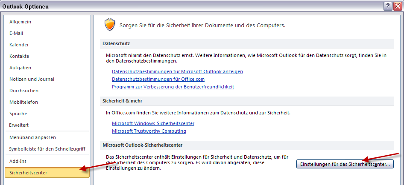Open the Aufgaben settings page
The height and width of the screenshot is (185, 404).
20,68
